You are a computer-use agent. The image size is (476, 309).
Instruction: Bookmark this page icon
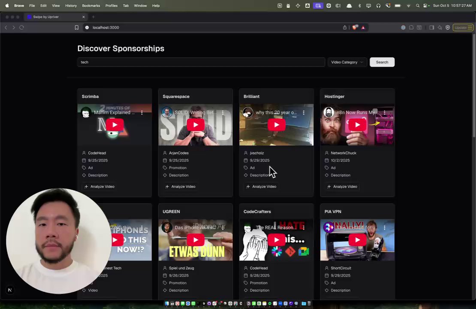[76, 27]
